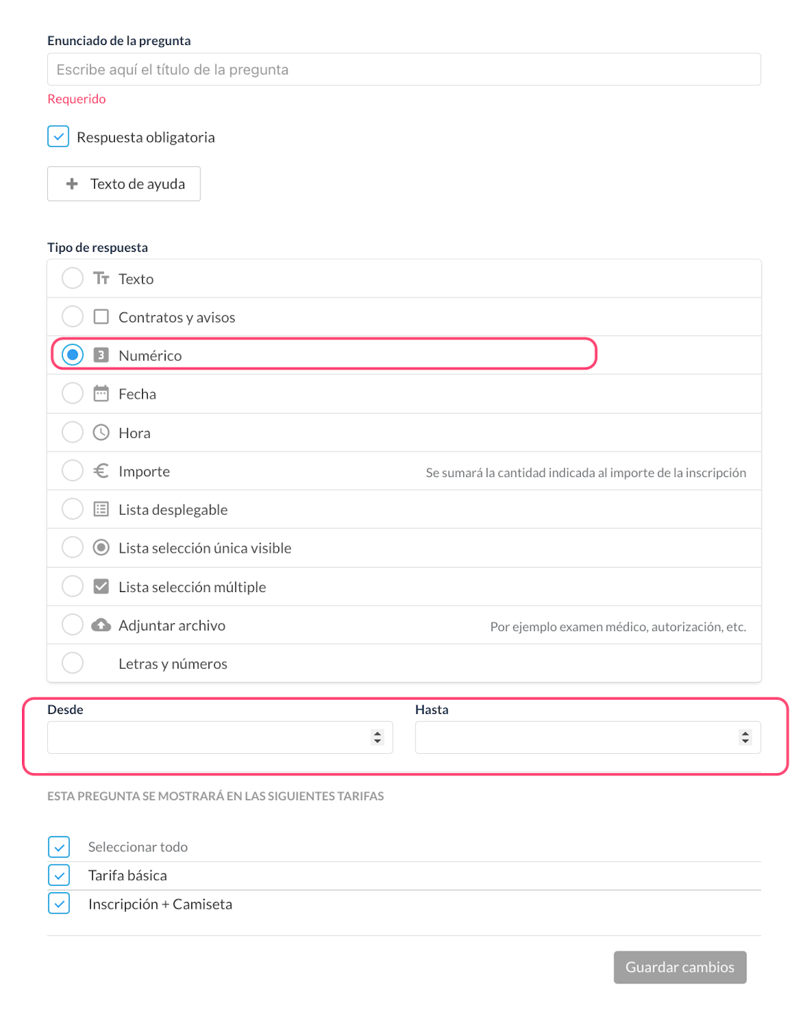Click the Hora clock icon
This screenshot has width=810, height=1027.
[x=101, y=432]
